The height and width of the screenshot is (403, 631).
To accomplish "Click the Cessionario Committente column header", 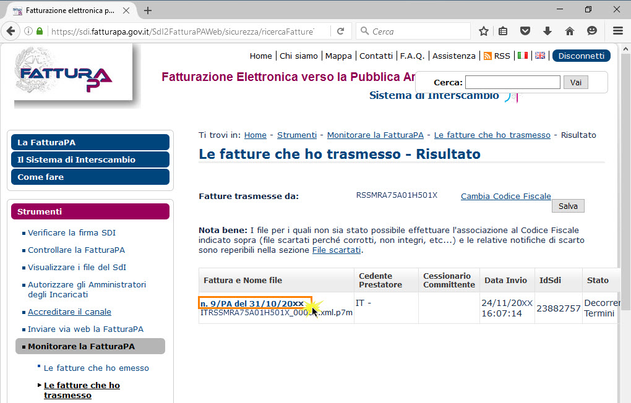I will click(x=449, y=281).
